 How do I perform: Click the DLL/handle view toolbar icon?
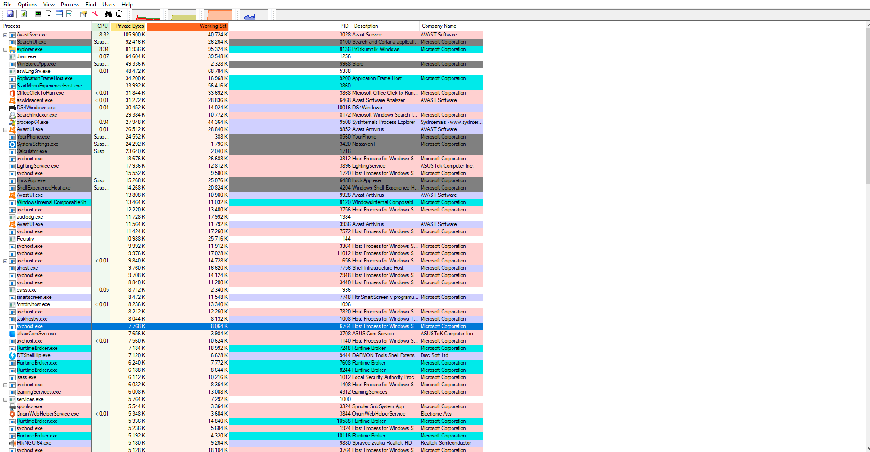pos(70,14)
